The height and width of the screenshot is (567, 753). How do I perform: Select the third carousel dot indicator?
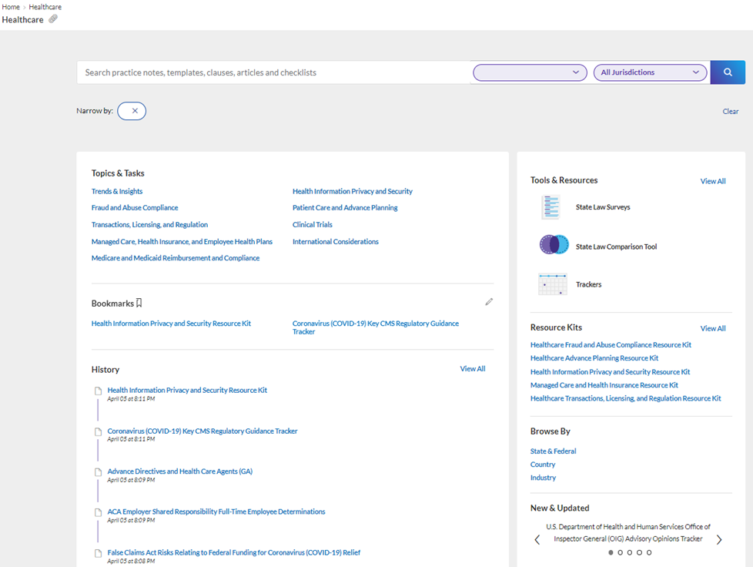tap(630, 552)
